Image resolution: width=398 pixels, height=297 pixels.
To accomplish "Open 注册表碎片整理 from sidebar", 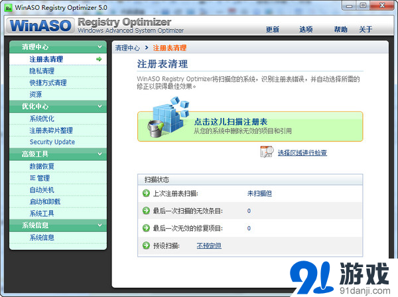I will click(x=58, y=131).
